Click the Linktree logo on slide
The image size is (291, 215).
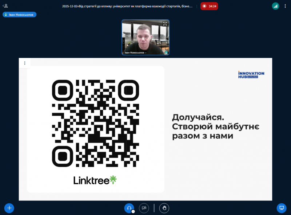tap(95, 180)
